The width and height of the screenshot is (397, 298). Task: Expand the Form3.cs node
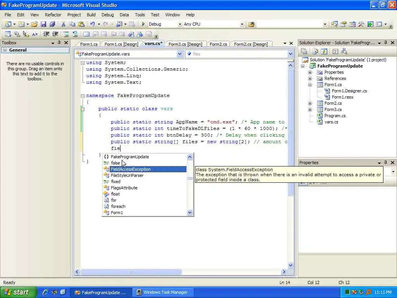[310, 109]
